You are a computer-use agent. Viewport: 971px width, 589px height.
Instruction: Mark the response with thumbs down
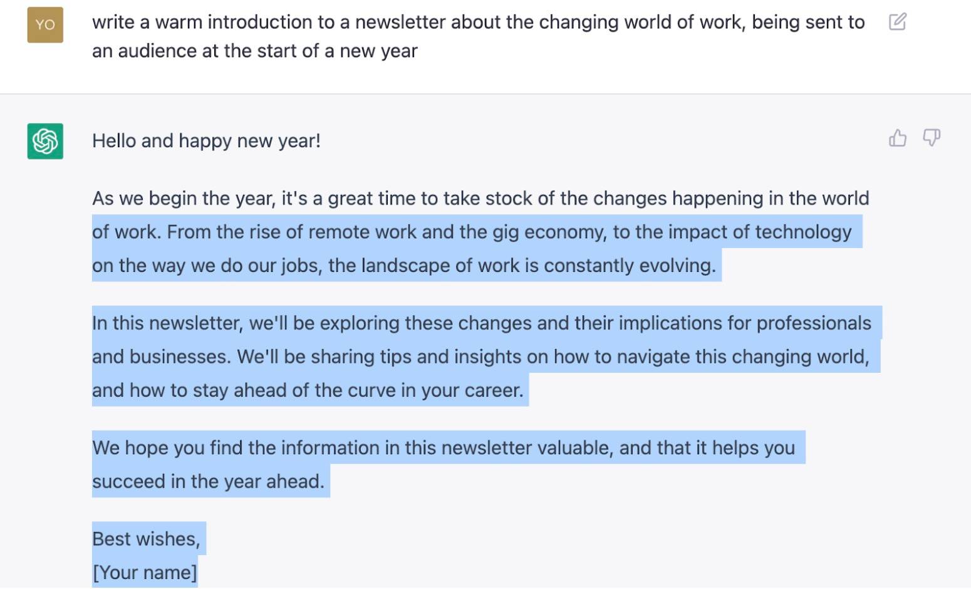click(x=932, y=138)
